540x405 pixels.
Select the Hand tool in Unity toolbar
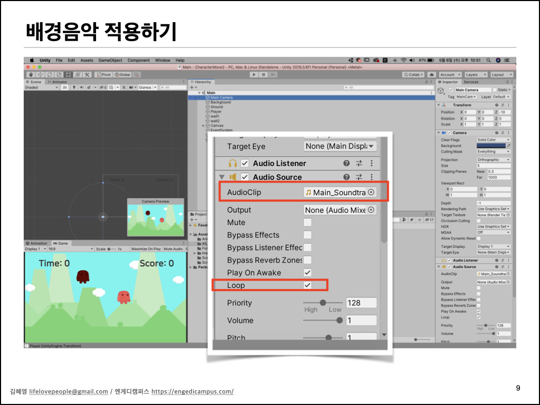point(31,75)
